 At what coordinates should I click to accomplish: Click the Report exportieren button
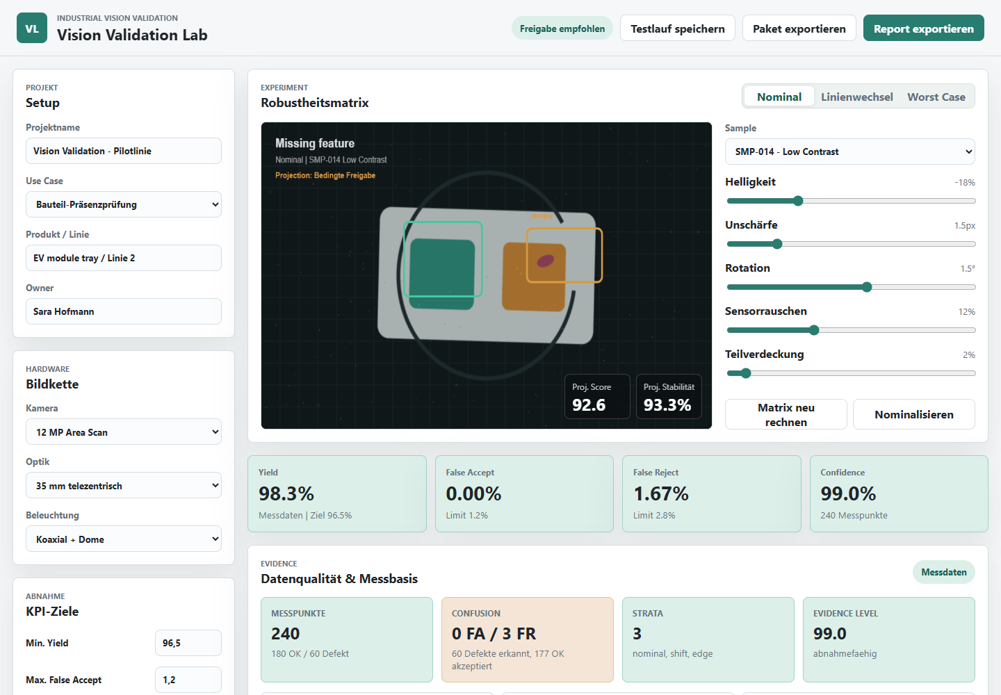click(924, 28)
